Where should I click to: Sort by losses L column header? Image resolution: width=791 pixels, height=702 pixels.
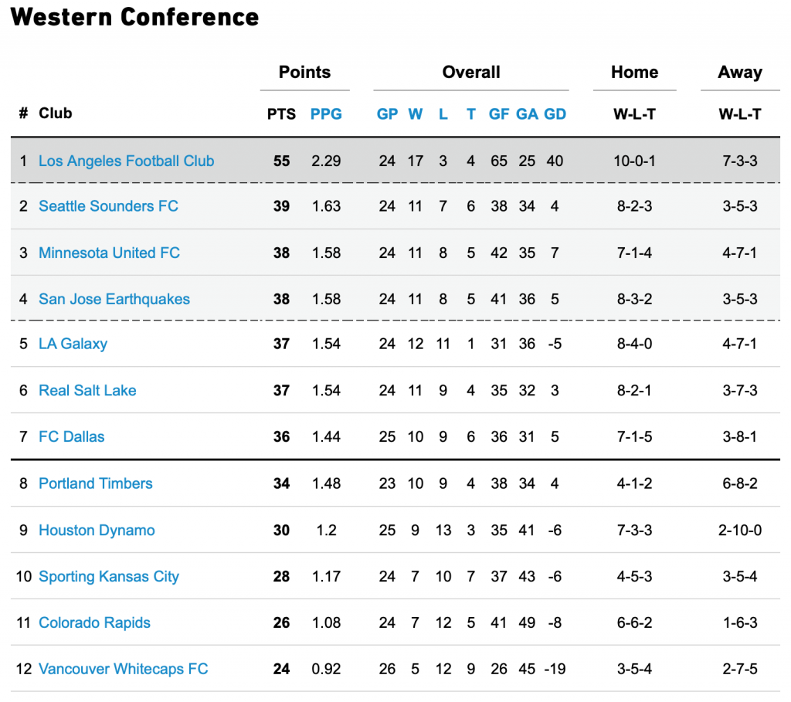(x=443, y=114)
